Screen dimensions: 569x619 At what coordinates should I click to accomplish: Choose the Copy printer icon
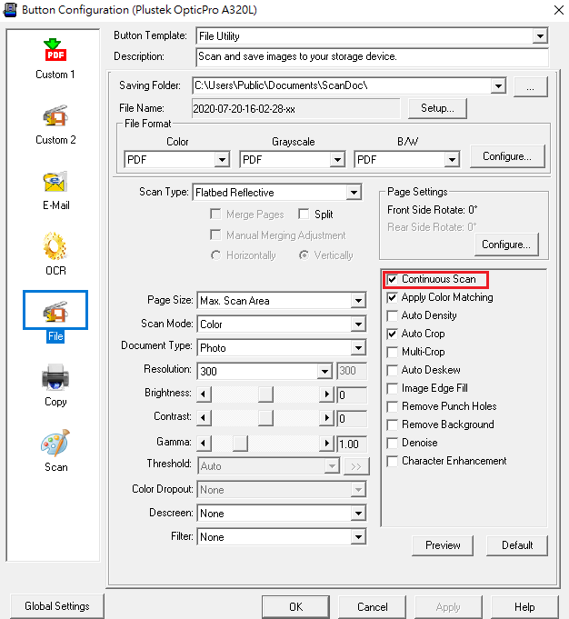(55, 377)
